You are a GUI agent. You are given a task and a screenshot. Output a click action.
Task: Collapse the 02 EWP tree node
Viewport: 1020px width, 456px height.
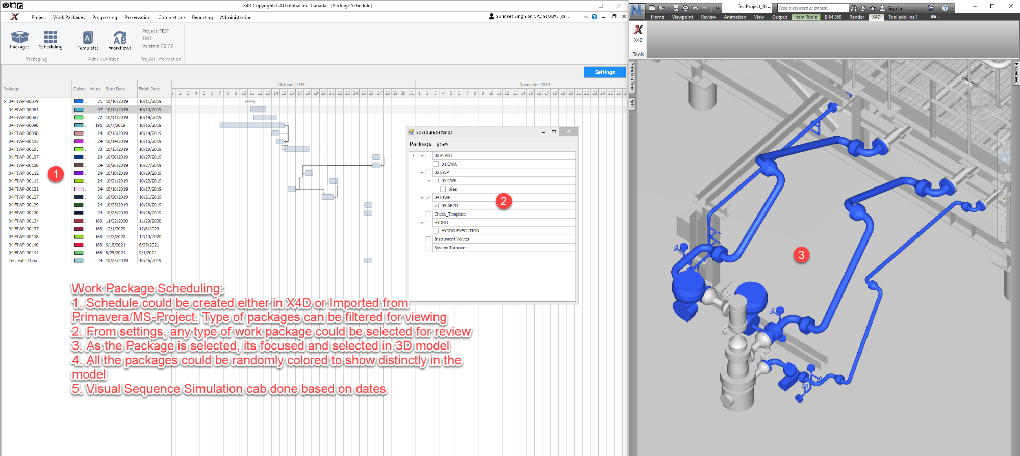pos(422,173)
